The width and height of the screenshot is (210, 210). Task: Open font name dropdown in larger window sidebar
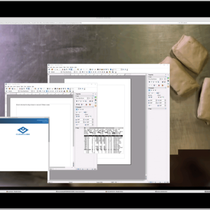point(160,79)
